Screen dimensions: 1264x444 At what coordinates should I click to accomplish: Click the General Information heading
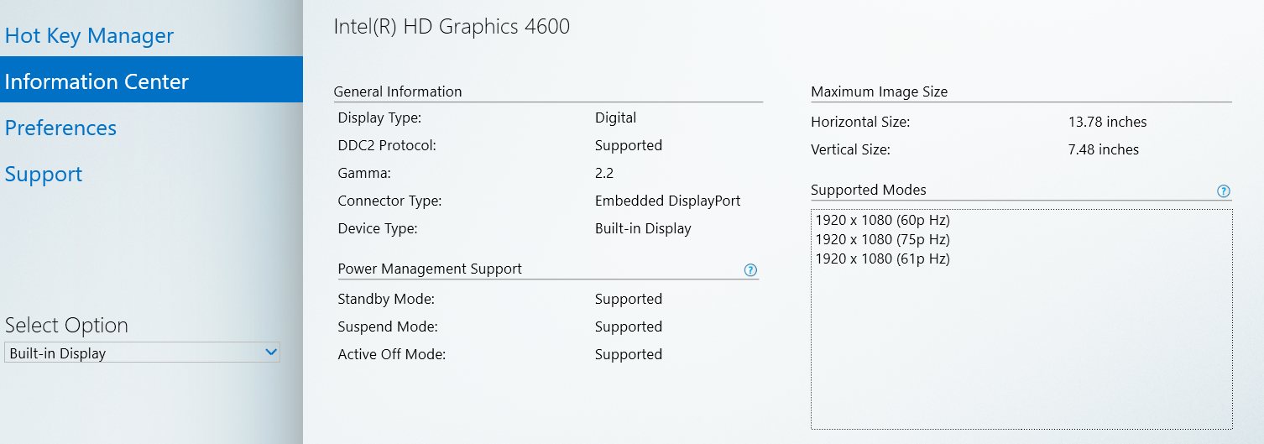398,91
